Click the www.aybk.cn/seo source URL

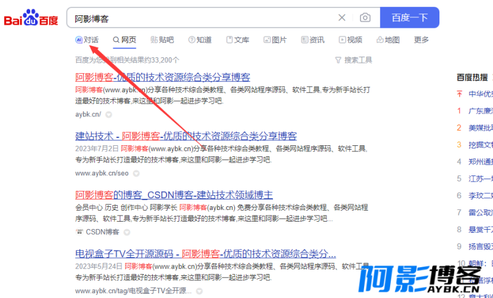102,173
